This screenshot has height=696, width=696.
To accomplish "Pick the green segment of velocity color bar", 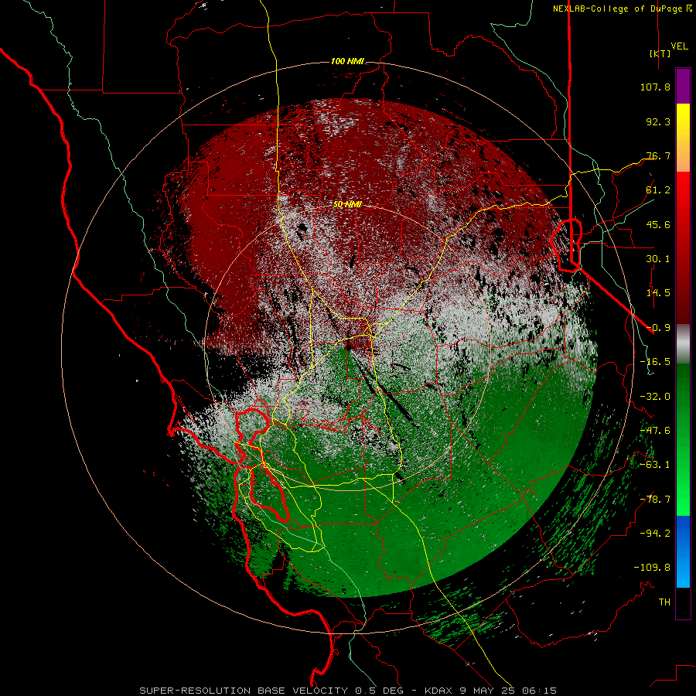I will [683, 439].
